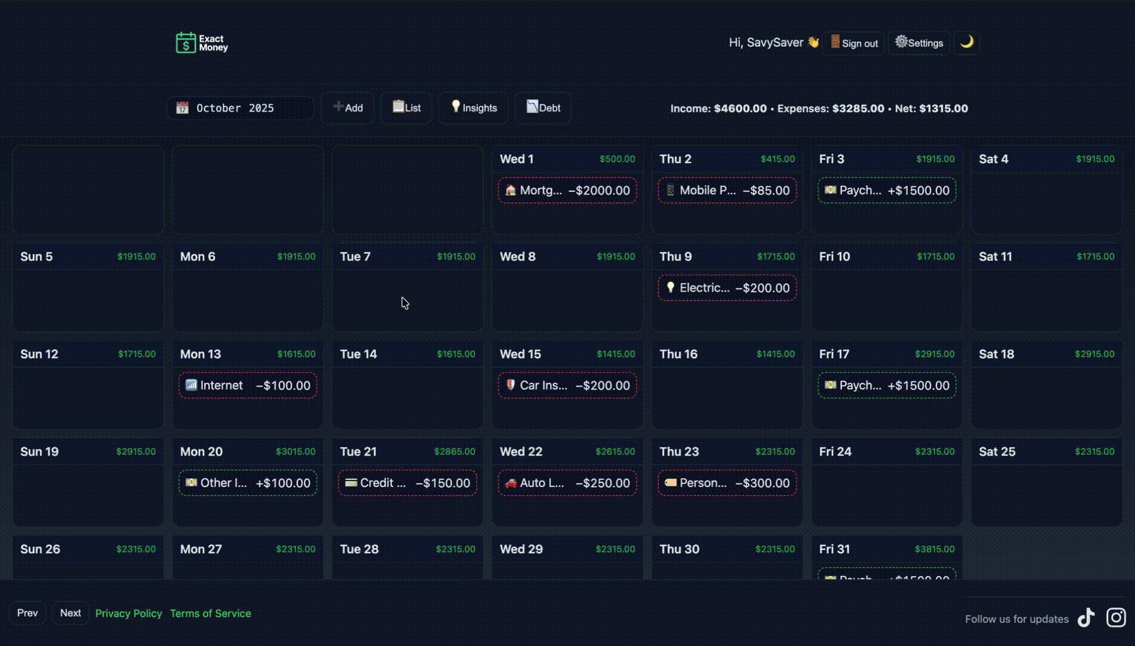Open the Instagram profile link

(1116, 618)
